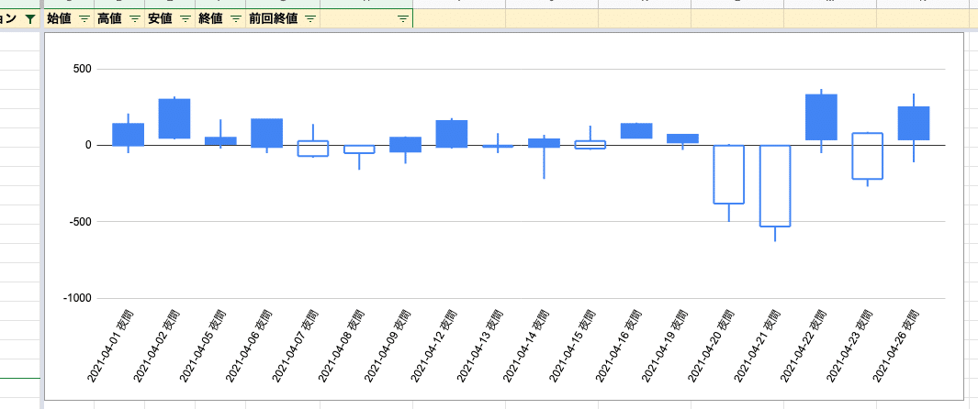Click the 2021-04-01 夜間 axis date label
This screenshot has width=978, height=409.
click(111, 344)
